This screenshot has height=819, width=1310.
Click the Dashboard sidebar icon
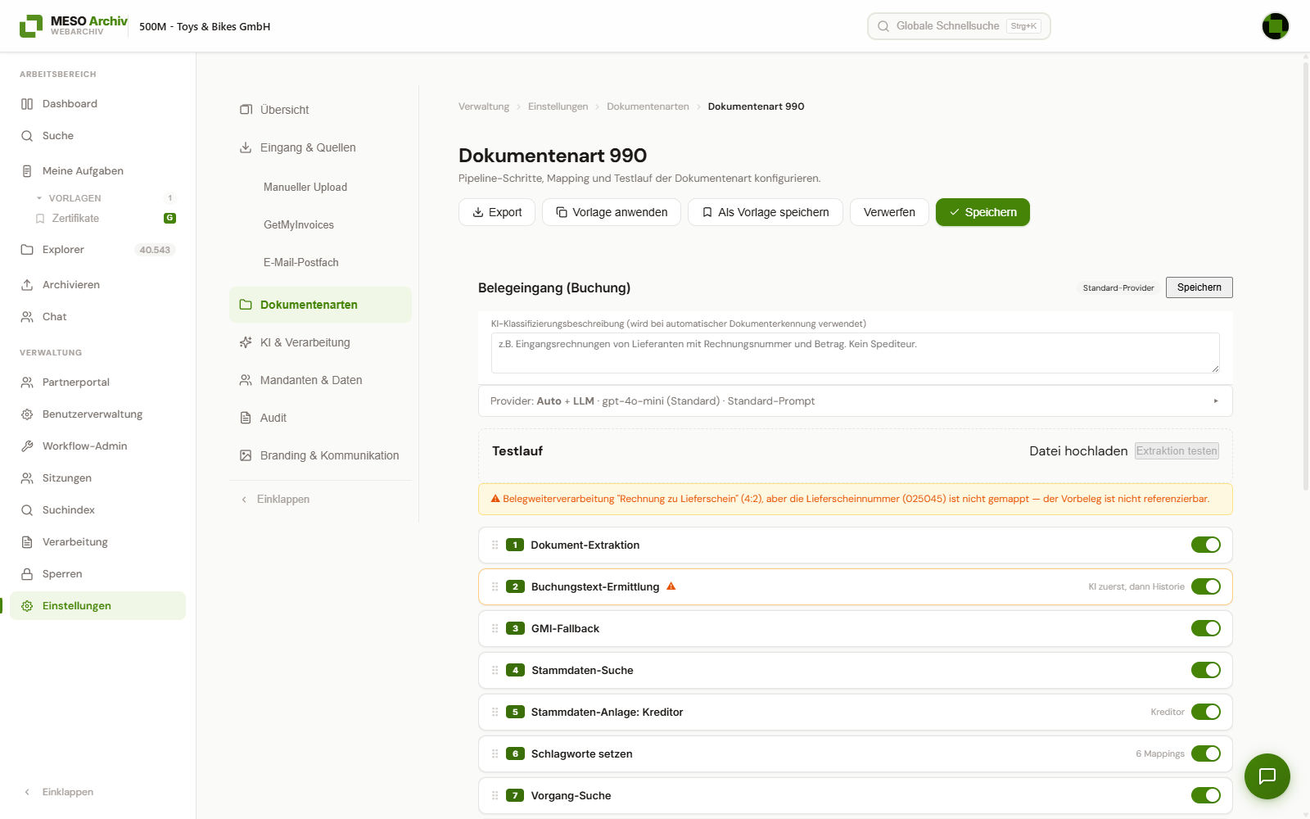[27, 104]
